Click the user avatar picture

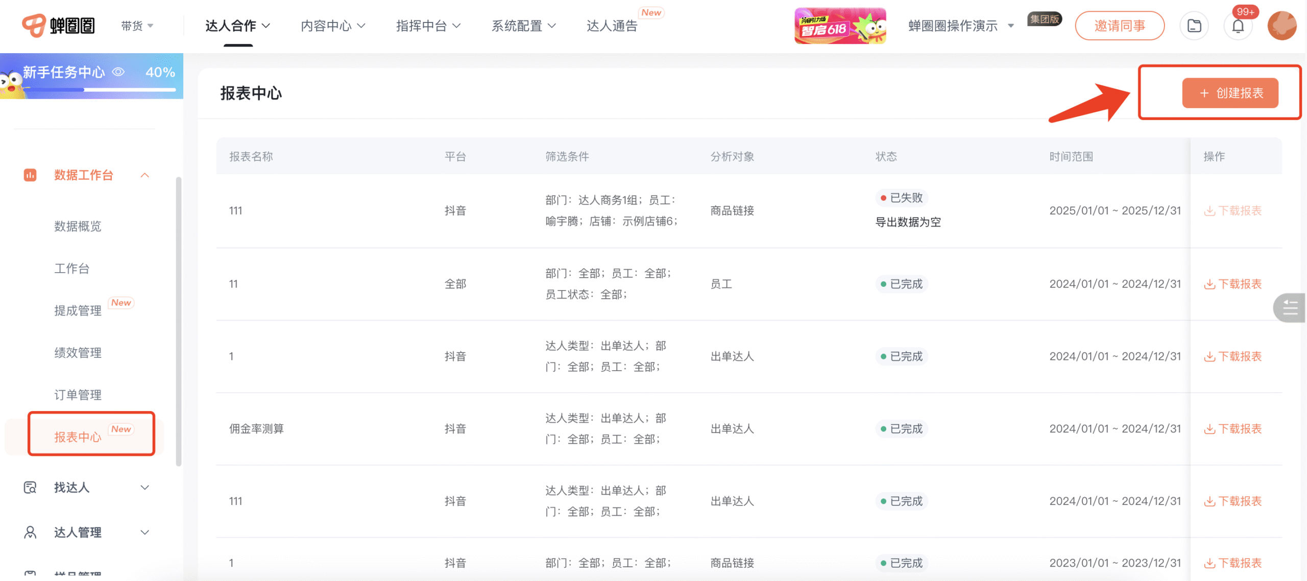(x=1281, y=26)
